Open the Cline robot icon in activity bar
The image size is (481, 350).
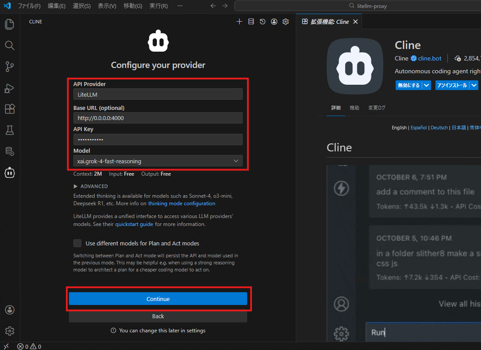click(10, 173)
